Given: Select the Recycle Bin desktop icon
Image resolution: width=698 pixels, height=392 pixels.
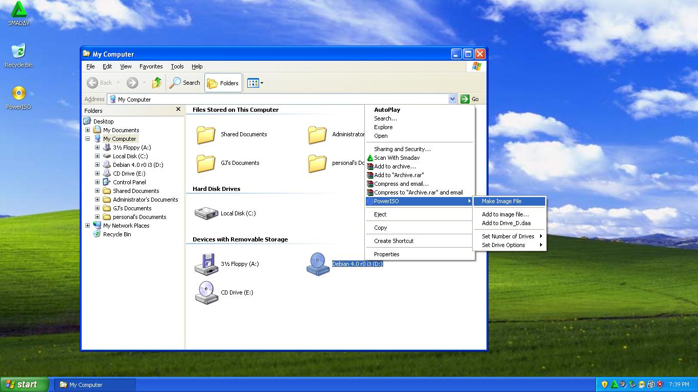Looking at the screenshot, I should click(18, 56).
